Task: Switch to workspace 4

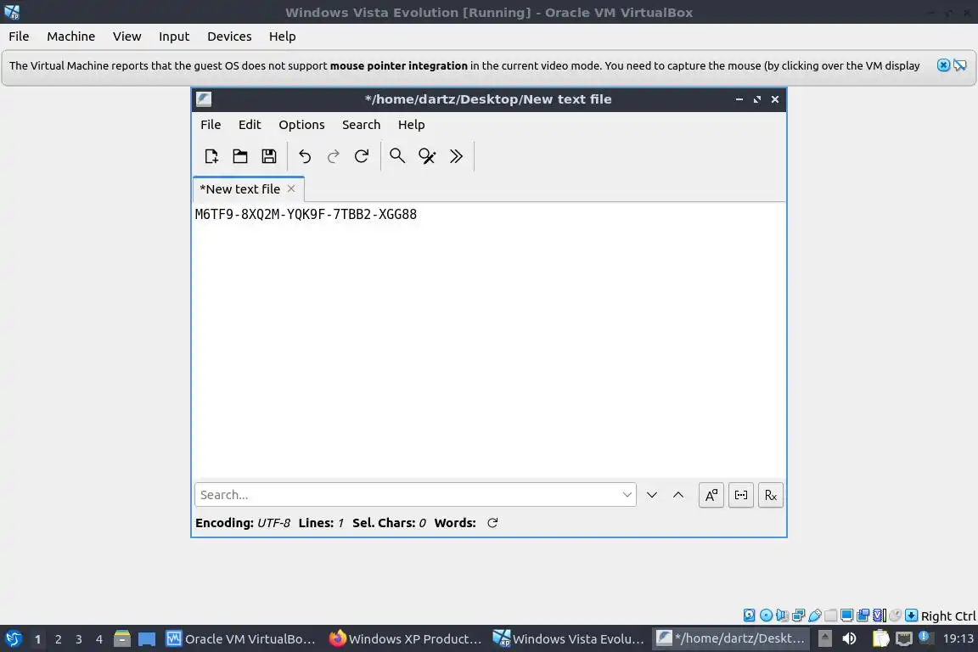Action: coord(99,639)
